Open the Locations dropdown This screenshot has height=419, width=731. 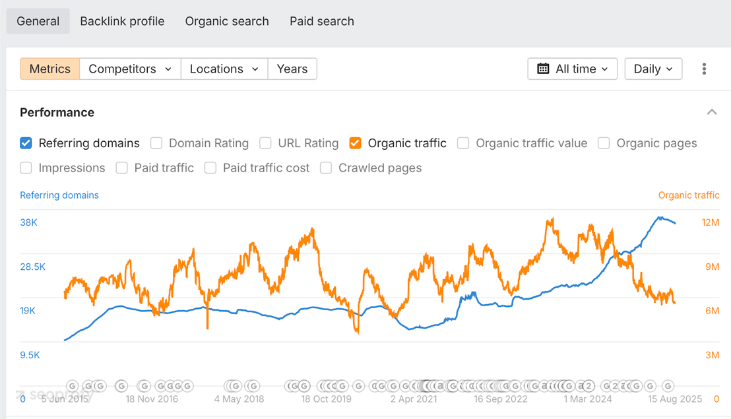pos(224,69)
